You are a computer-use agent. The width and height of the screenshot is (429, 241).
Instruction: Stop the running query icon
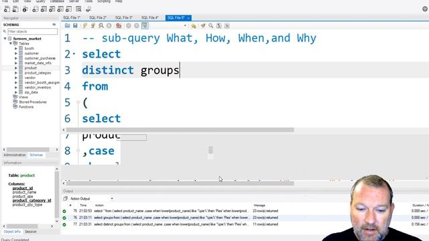point(109,25)
